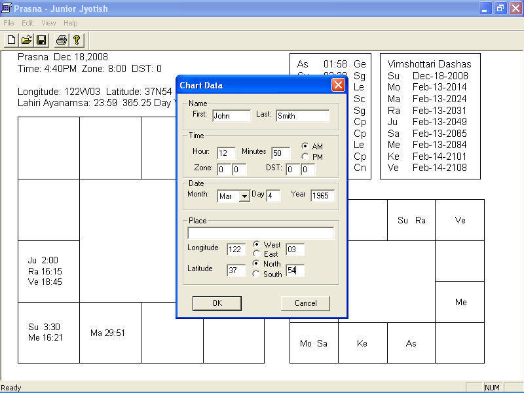Open the View menu
Screen dimensions: 524x393
[48, 23]
